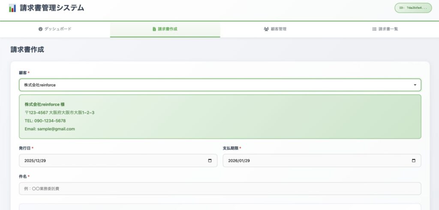Click the dashboard gauge icon
439x210 pixels.
(40, 29)
